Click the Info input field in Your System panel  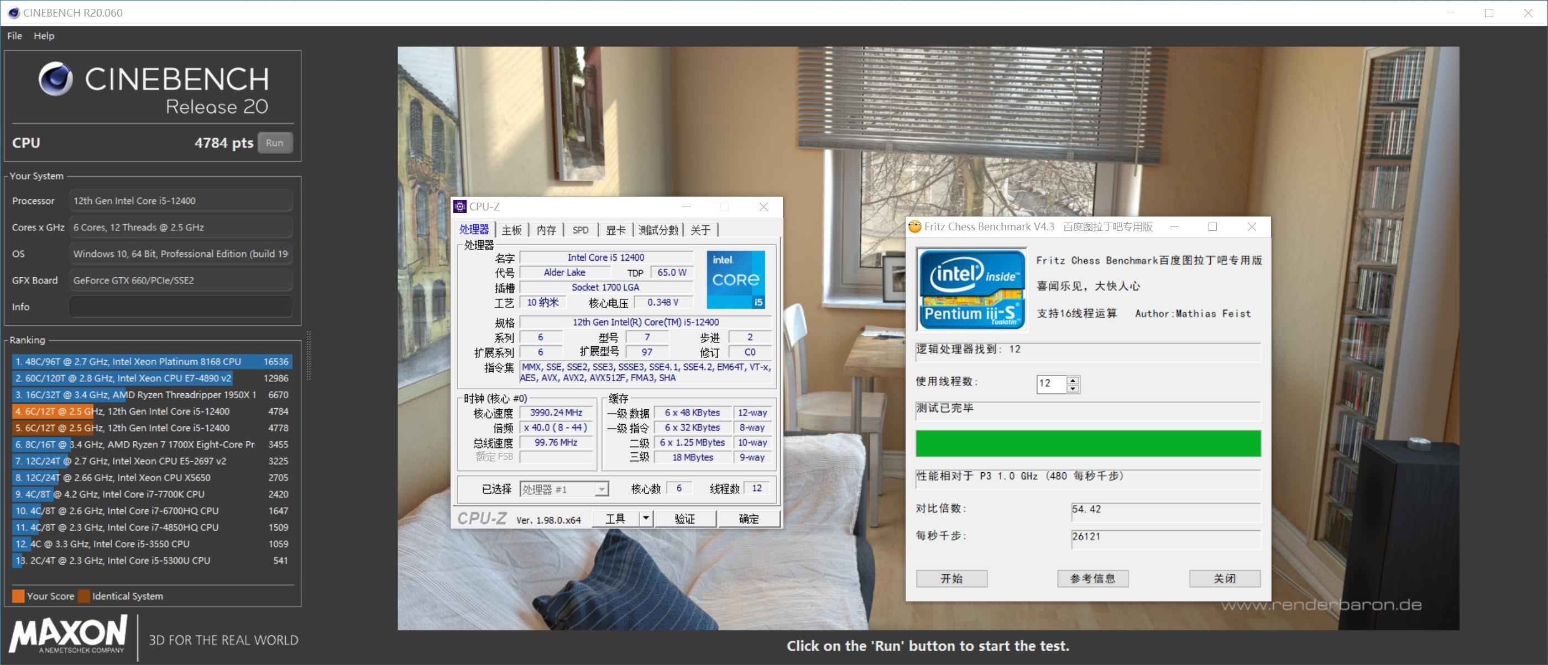click(x=179, y=306)
